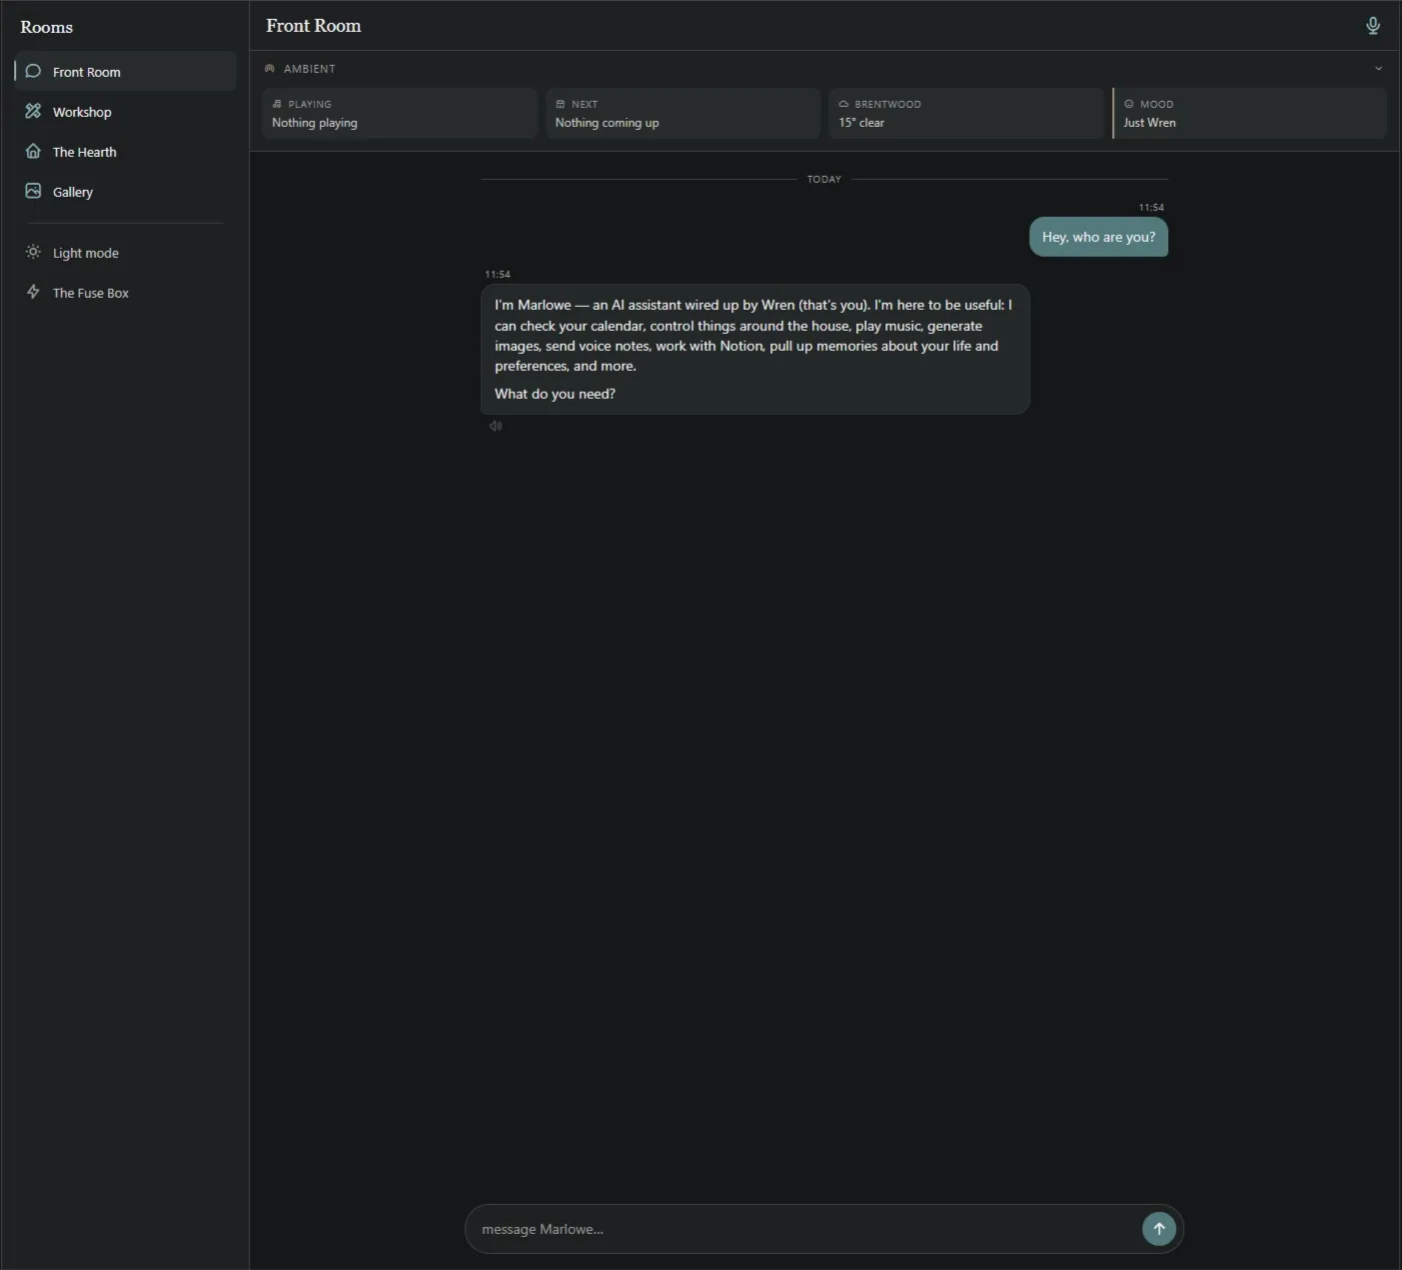The image size is (1402, 1270).
Task: Switch to Light mode
Action: coord(125,253)
